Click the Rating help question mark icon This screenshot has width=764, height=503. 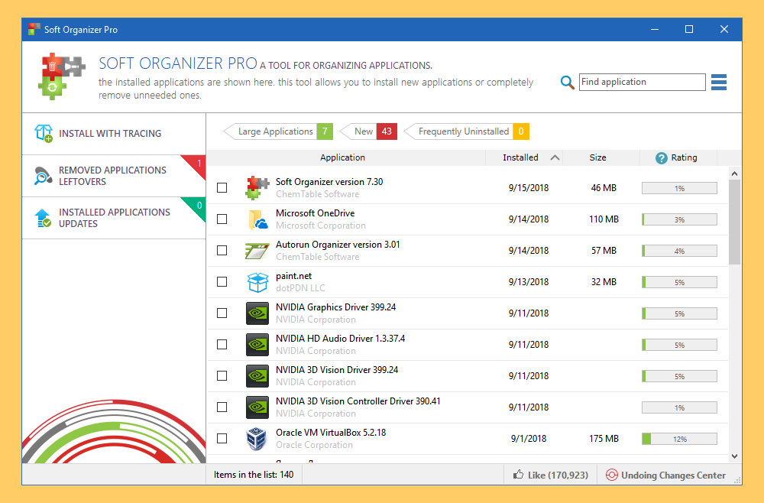661,158
